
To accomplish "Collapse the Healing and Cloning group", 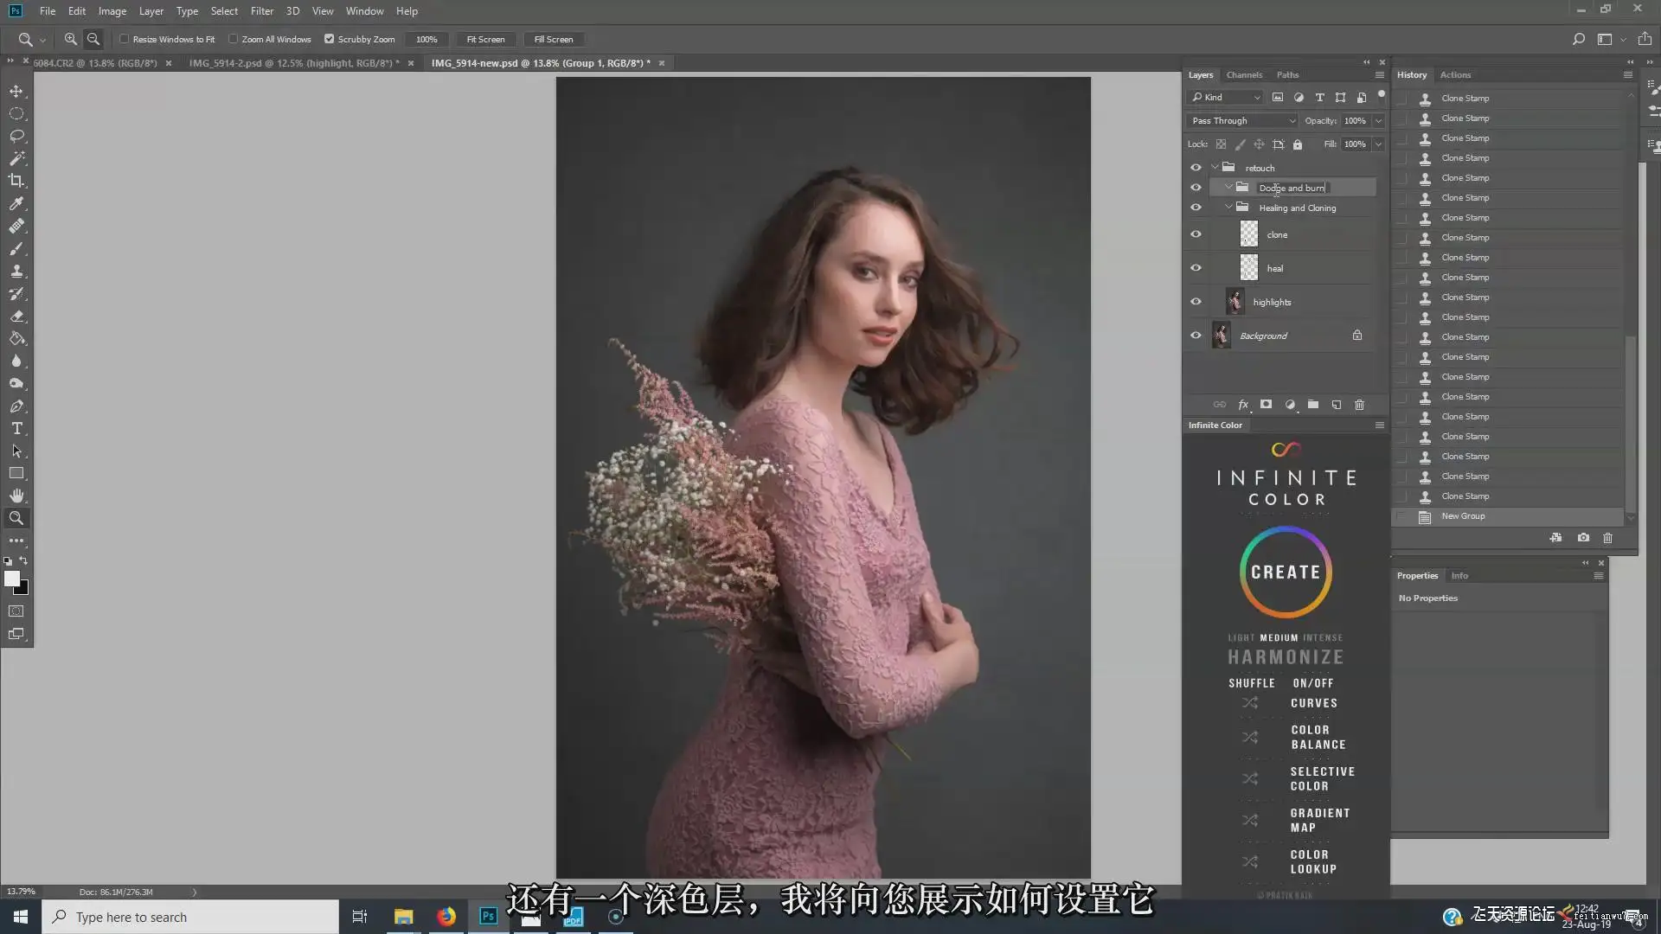I will click(x=1228, y=208).
